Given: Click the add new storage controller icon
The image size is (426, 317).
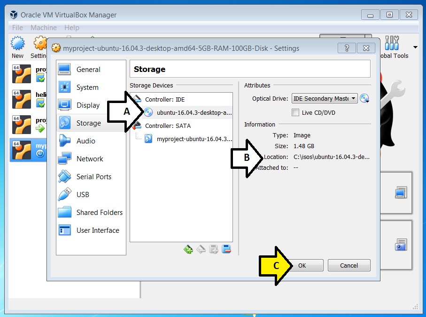Looking at the screenshot, I should (188, 249).
